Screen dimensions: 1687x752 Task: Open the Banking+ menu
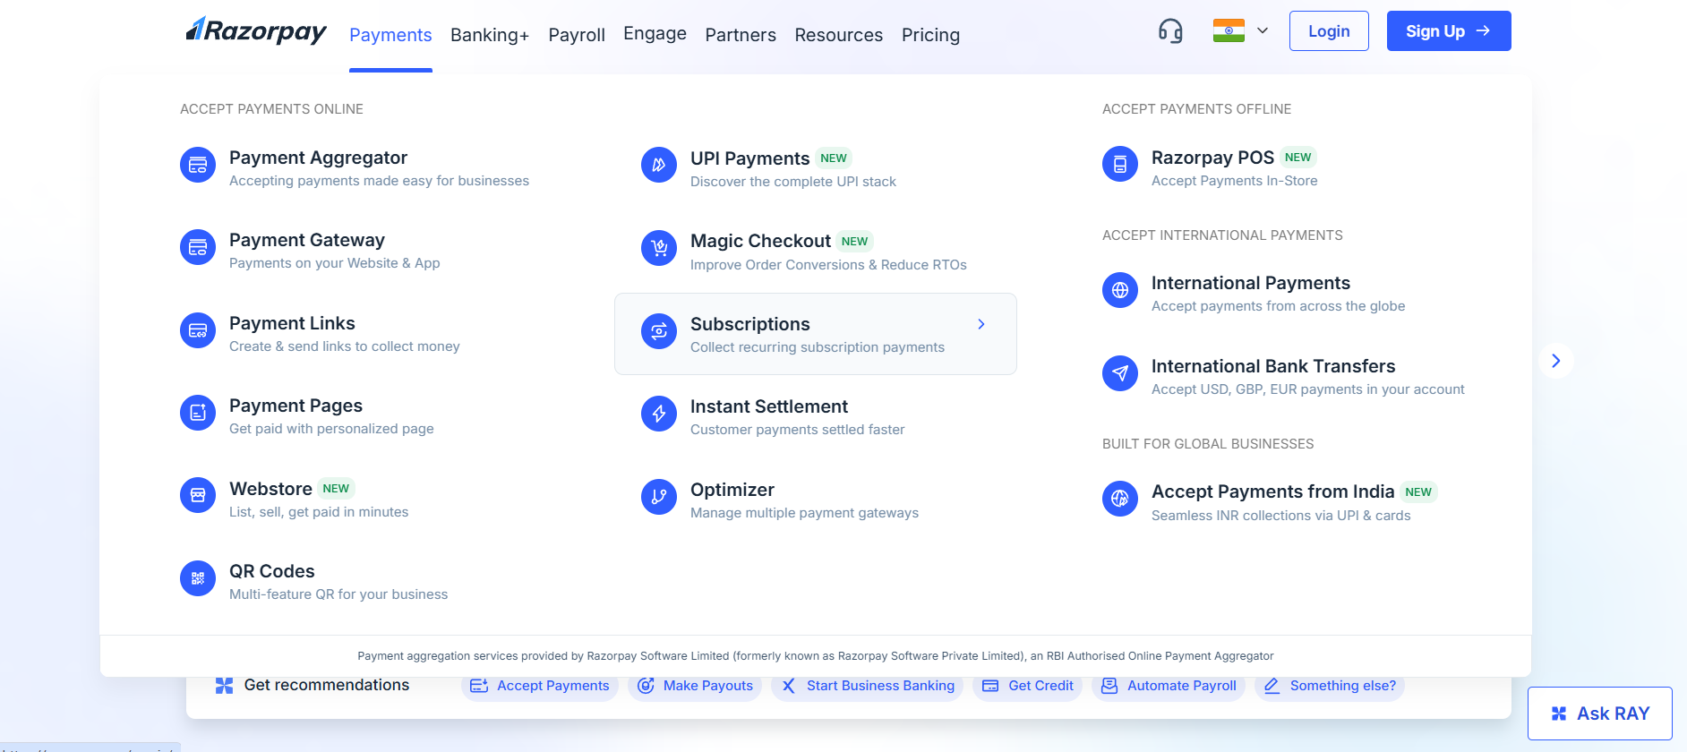(x=490, y=35)
